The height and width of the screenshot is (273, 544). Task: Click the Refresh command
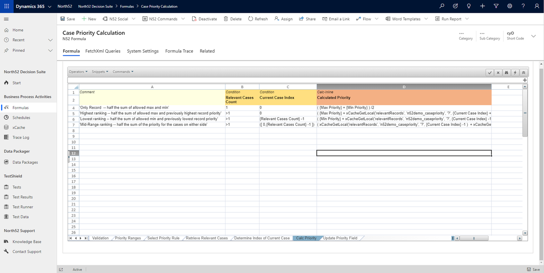tap(258, 19)
